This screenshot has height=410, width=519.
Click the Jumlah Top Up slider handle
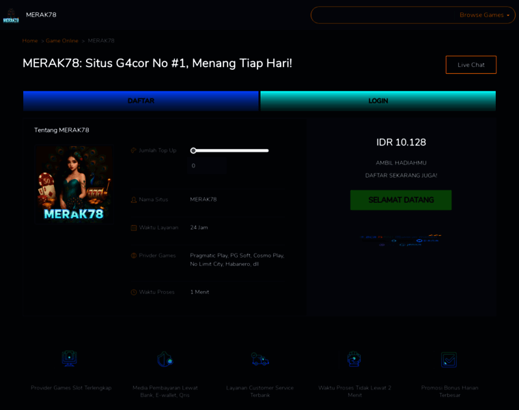click(193, 151)
